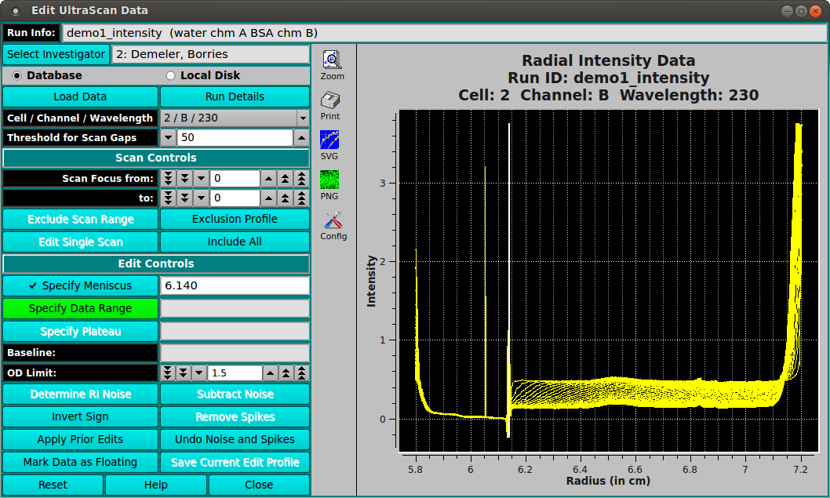Screen dimensions: 830x498
Task: Click Save Current Edit Profile button
Action: click(235, 463)
